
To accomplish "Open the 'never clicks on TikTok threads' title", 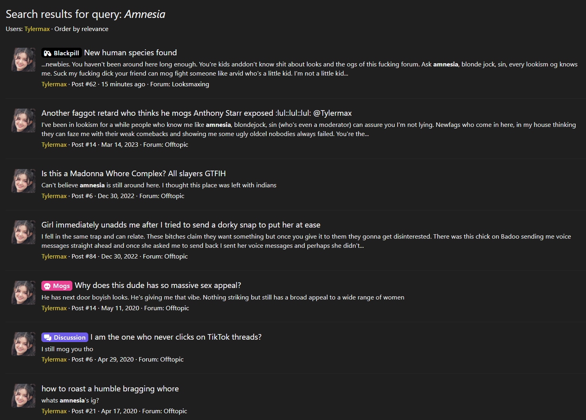I will 176,337.
